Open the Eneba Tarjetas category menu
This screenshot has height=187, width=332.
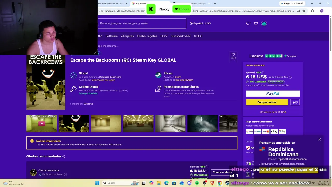[x=147, y=36]
